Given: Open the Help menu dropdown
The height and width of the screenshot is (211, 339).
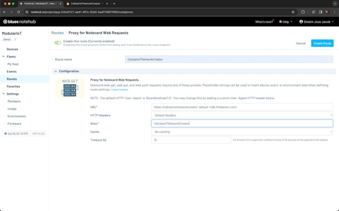Looking at the screenshot, I should point(286,22).
